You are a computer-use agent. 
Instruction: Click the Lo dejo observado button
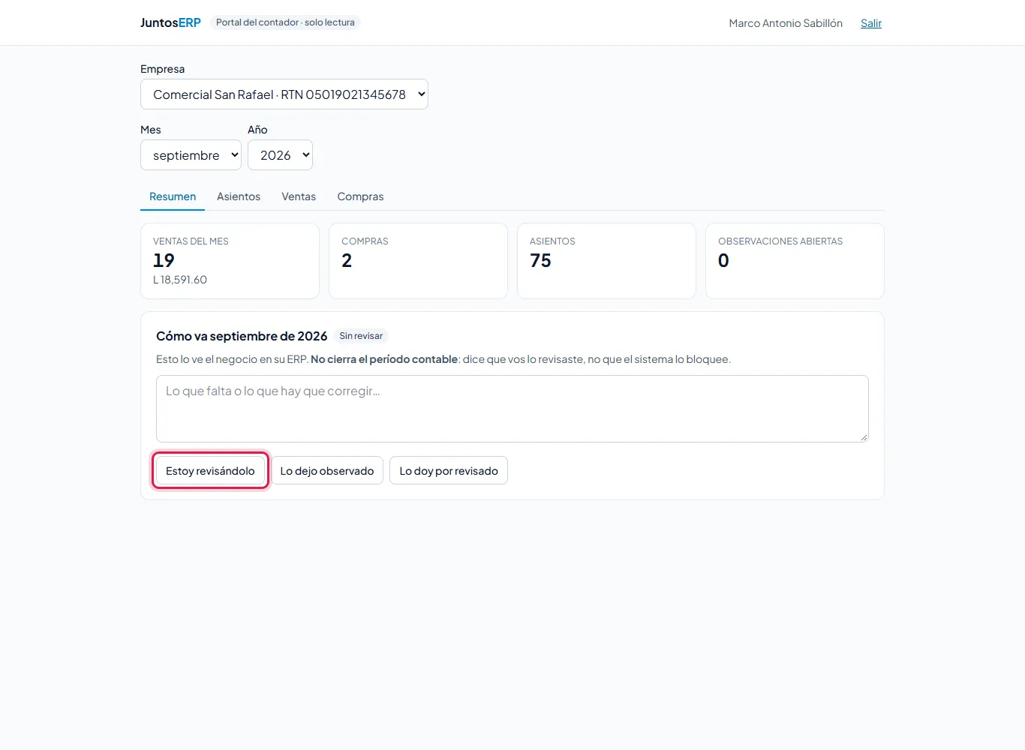tap(327, 470)
